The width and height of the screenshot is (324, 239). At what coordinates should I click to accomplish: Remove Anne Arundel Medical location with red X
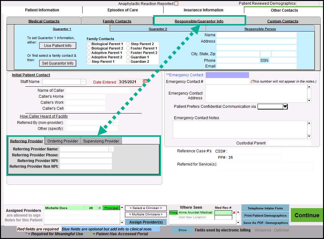(x=234, y=213)
